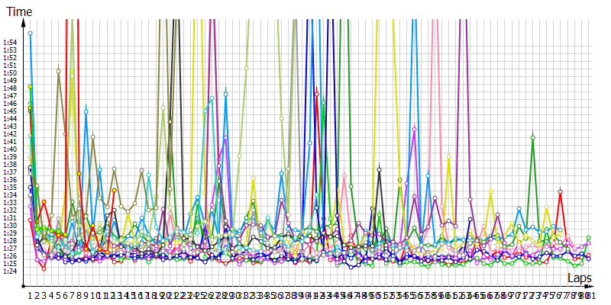
Task: Click the yellow peak marker near lap 61
Action: (x=449, y=157)
